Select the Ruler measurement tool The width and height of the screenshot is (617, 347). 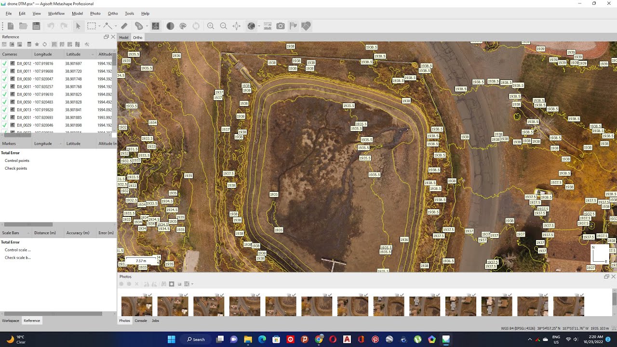coord(124,26)
